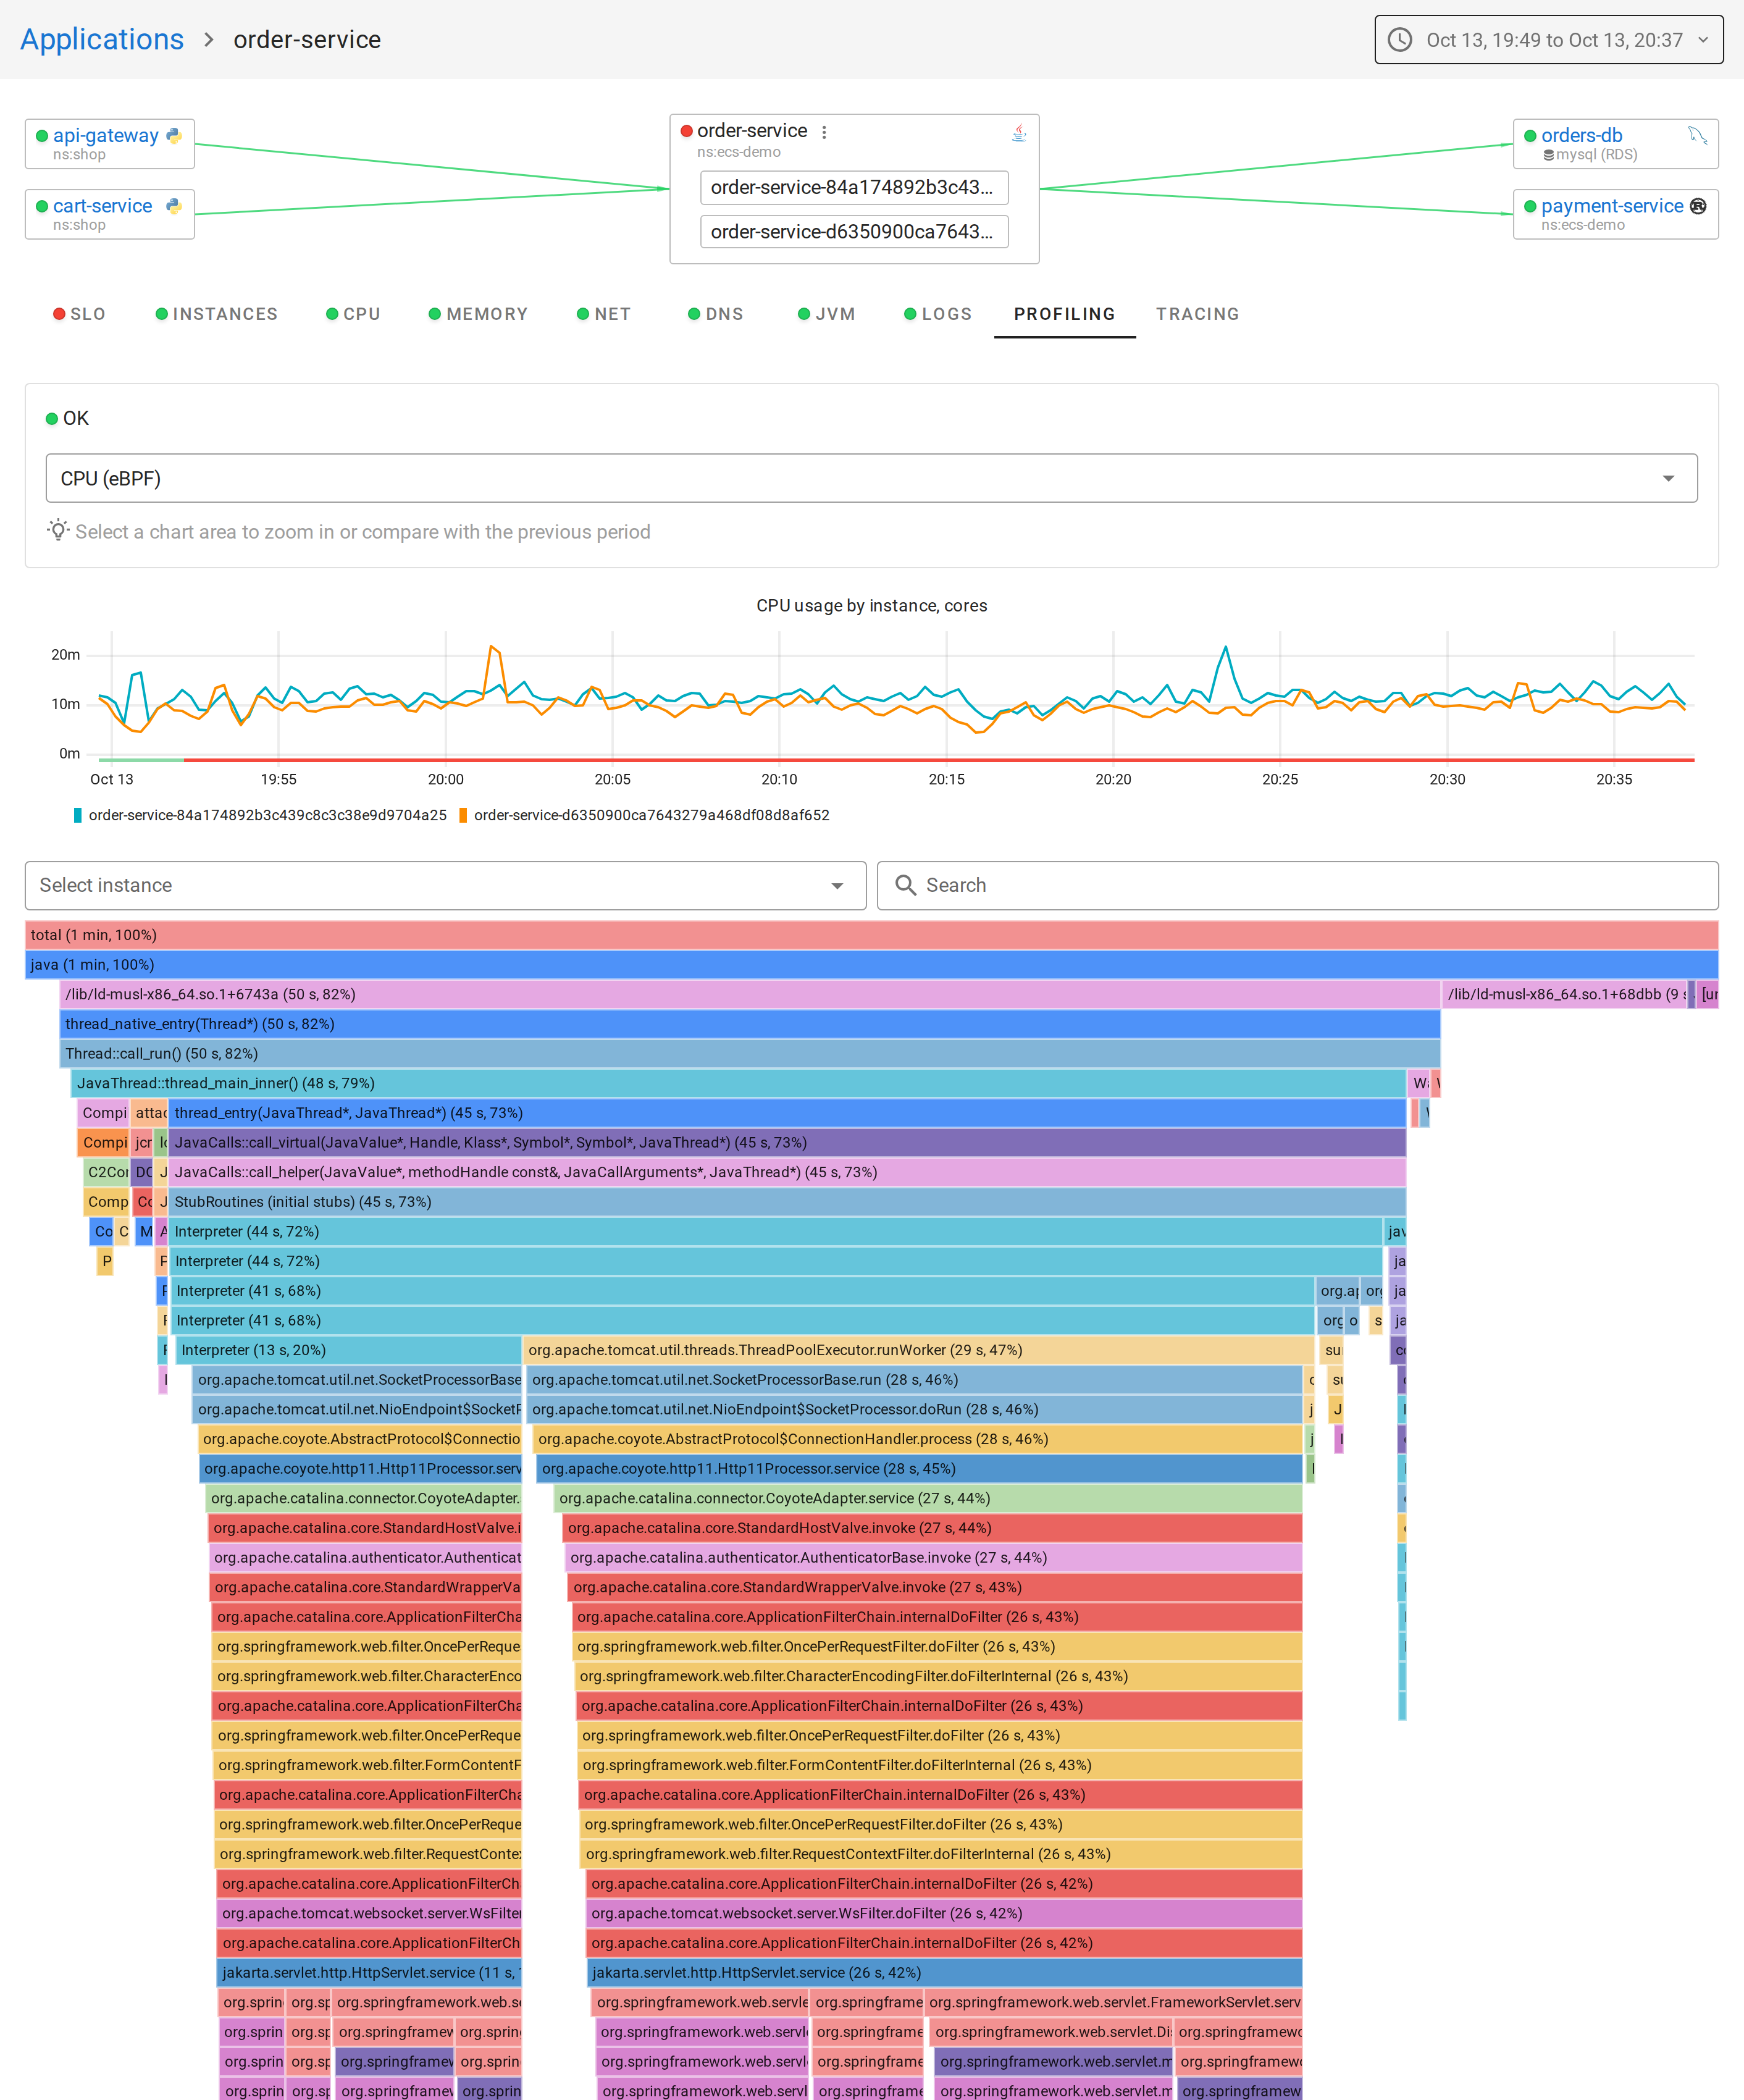Click 'StubRoutines (initial stubs) (45 s, 73%)' frame

pyautogui.click(x=787, y=1202)
